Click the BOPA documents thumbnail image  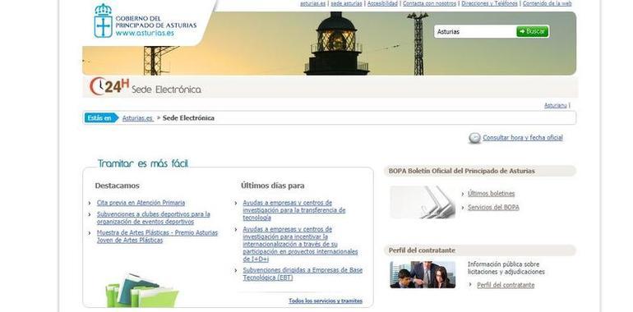click(x=423, y=202)
